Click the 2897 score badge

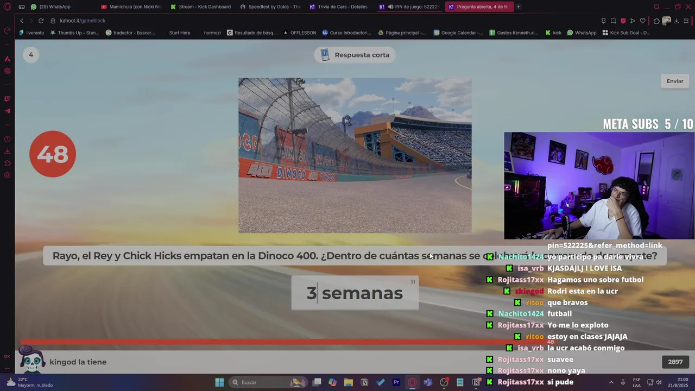(675, 362)
